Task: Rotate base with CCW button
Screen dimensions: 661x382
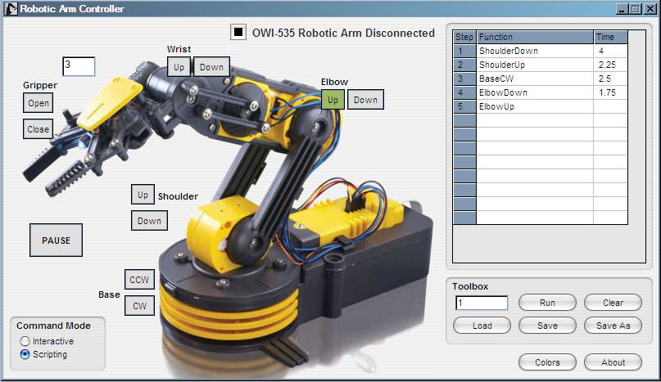Action: click(x=138, y=280)
